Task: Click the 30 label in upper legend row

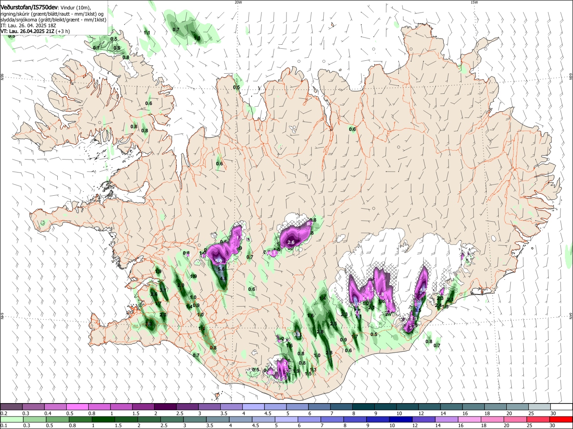Action: pyautogui.click(x=553, y=413)
